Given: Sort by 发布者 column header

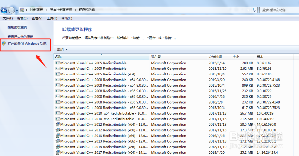Looking at the screenshot, I should [178, 57].
